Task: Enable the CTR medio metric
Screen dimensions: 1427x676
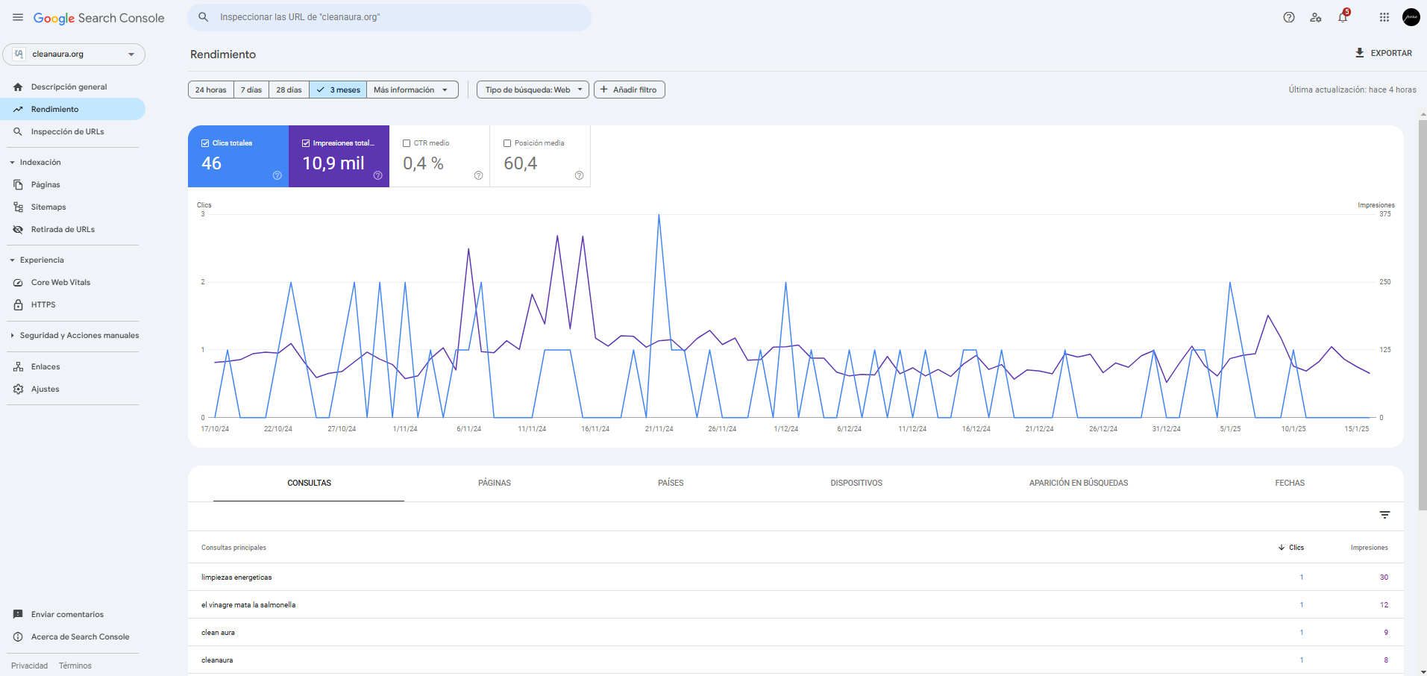Action: (x=407, y=143)
